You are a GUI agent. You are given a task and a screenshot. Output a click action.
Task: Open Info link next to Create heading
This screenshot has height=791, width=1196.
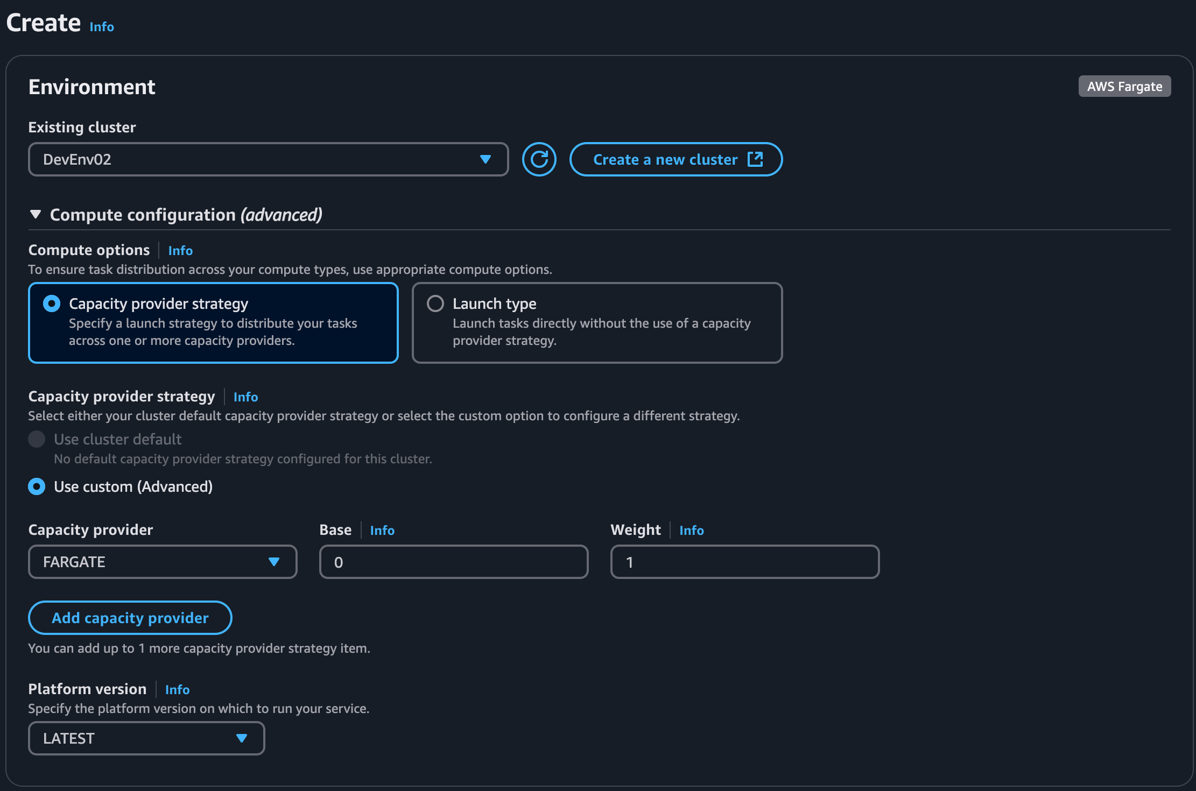pyautogui.click(x=102, y=27)
